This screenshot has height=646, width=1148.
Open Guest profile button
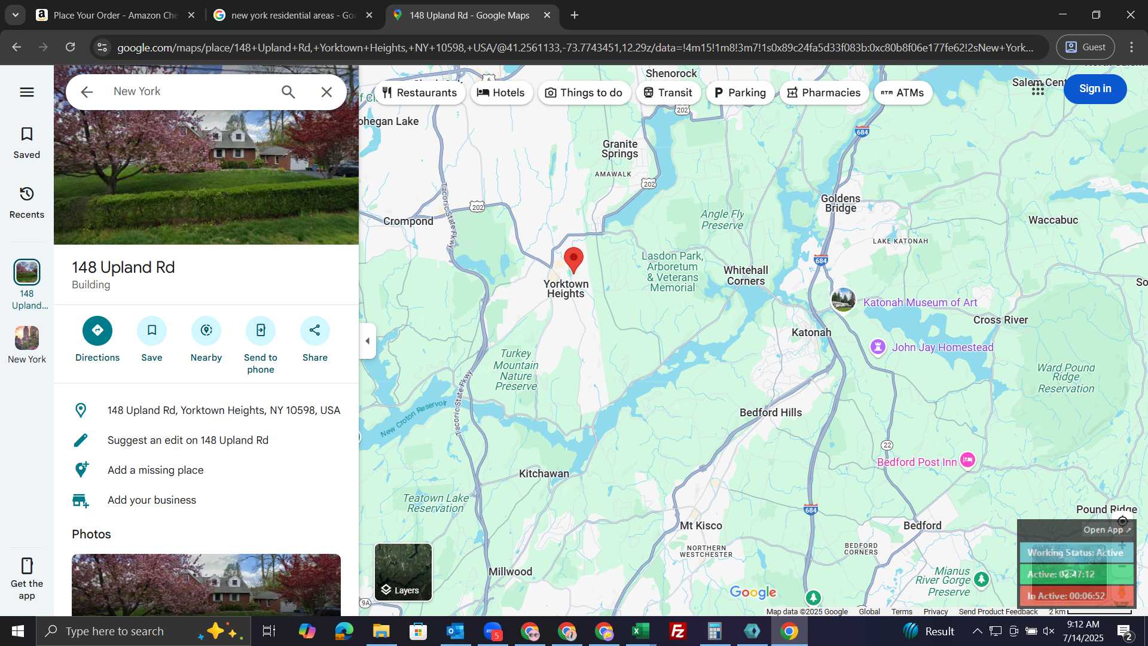1086,47
